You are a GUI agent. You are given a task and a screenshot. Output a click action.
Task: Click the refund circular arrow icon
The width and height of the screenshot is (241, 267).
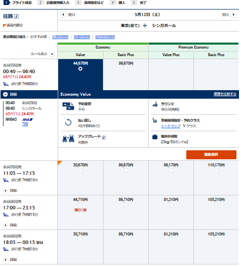pyautogui.click(x=68, y=122)
